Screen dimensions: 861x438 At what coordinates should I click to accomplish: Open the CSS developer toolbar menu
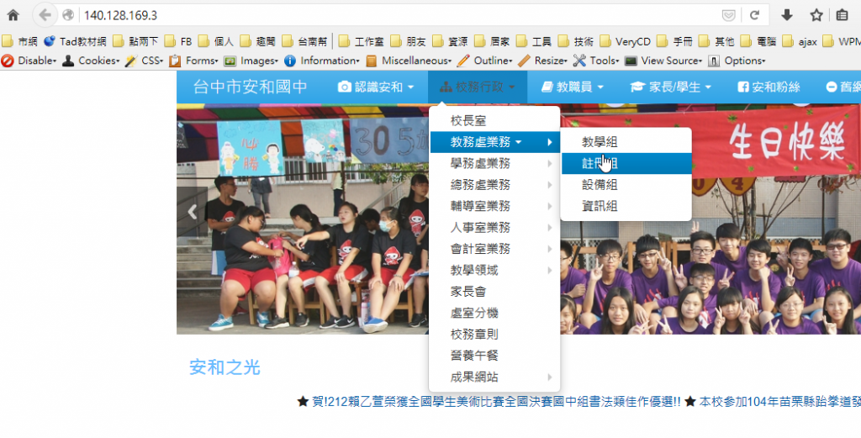coord(145,61)
